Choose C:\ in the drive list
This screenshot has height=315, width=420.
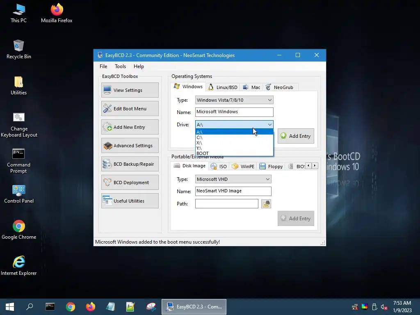(234, 137)
